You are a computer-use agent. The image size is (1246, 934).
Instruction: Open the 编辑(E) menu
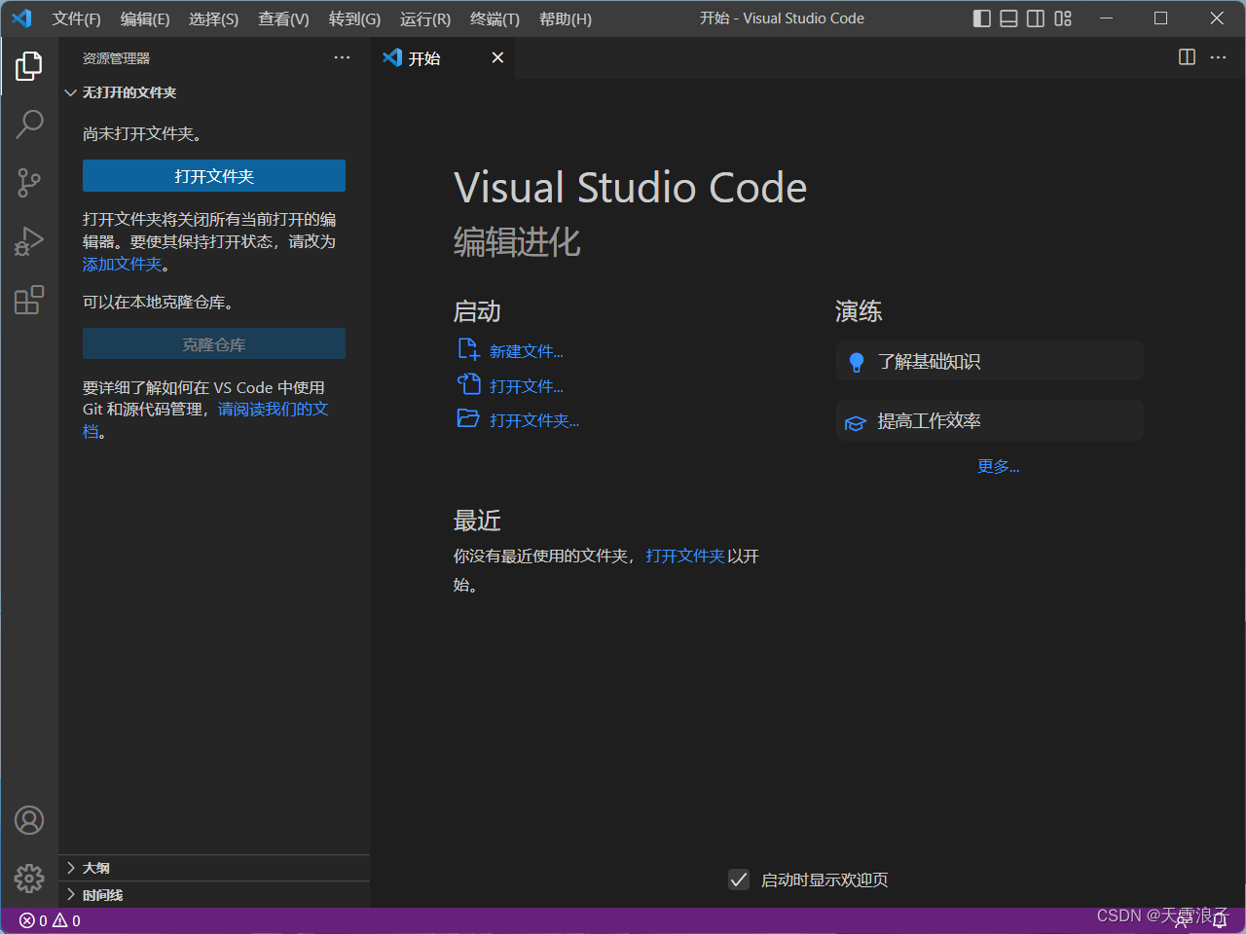pos(145,18)
